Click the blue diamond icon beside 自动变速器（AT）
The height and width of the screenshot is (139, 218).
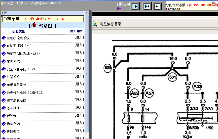pyautogui.click(x=4, y=46)
